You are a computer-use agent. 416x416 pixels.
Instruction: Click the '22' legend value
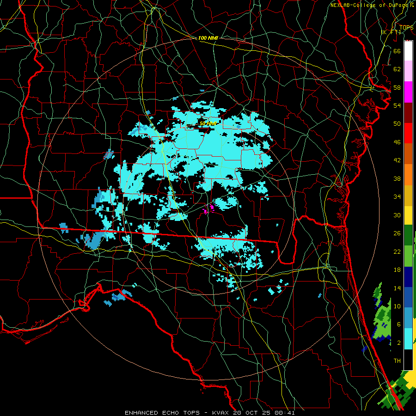397,251
